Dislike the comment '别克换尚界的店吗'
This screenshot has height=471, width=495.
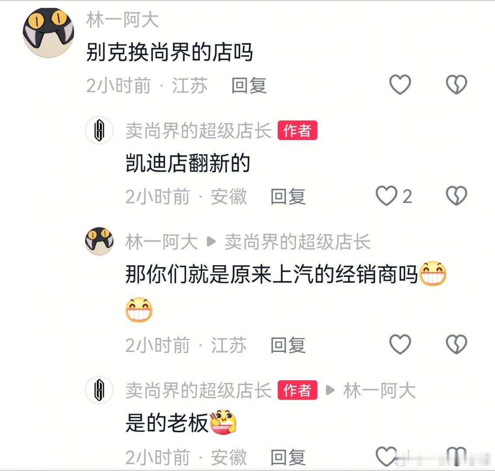click(x=456, y=85)
